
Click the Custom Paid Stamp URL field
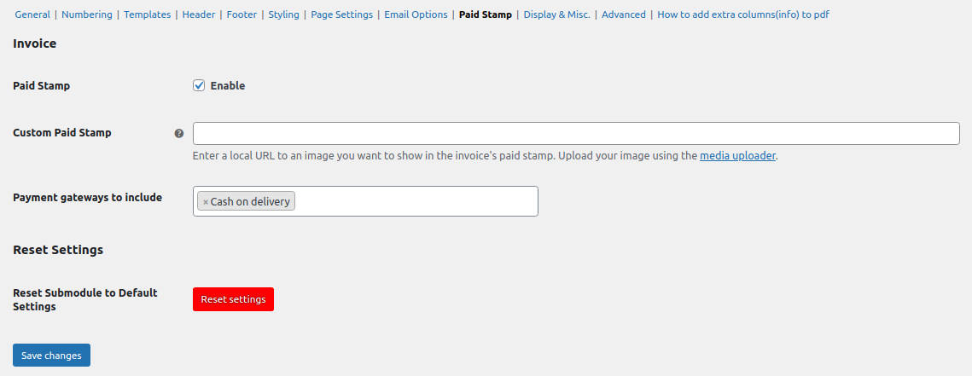pos(576,133)
